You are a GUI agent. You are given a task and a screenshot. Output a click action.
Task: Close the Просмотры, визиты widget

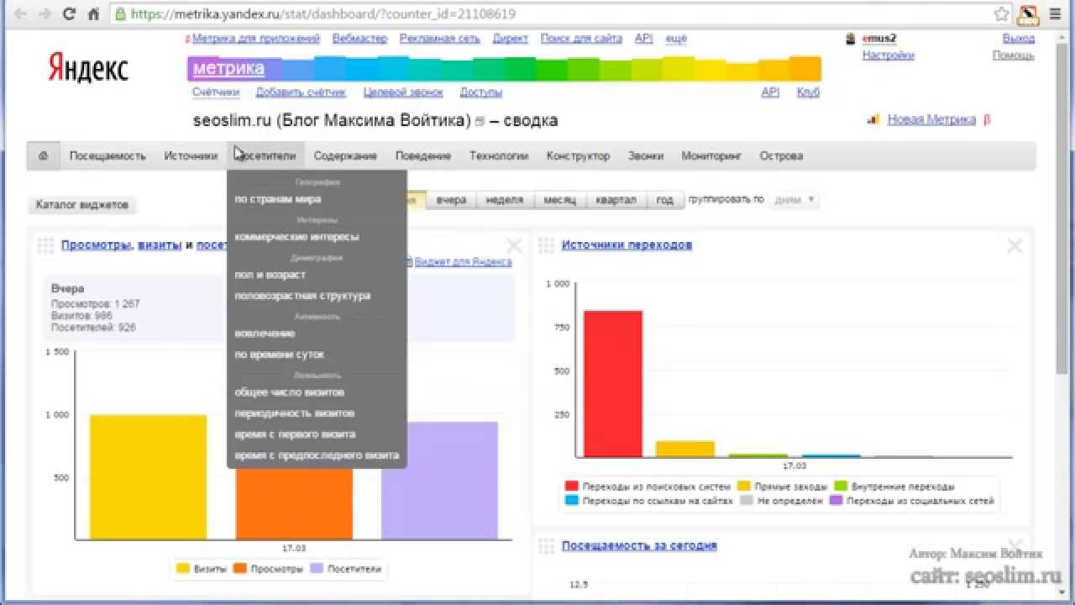(x=513, y=246)
